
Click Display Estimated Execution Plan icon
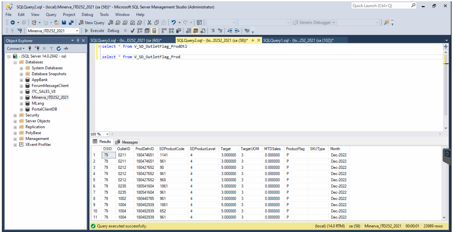tap(140, 30)
